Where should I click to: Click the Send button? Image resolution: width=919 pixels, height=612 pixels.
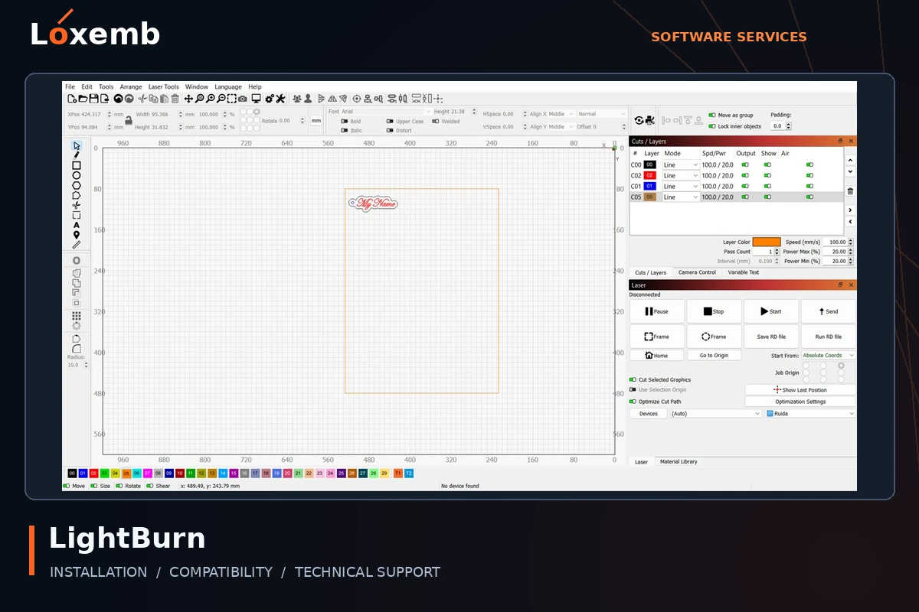pyautogui.click(x=829, y=311)
